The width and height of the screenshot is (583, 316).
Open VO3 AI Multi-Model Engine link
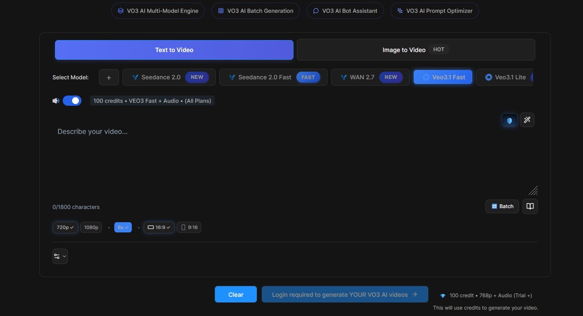click(x=158, y=11)
